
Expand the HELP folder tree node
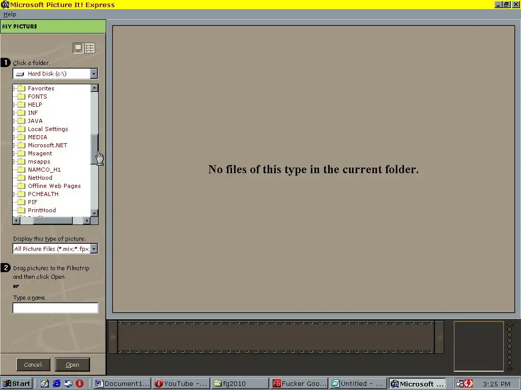[14, 105]
